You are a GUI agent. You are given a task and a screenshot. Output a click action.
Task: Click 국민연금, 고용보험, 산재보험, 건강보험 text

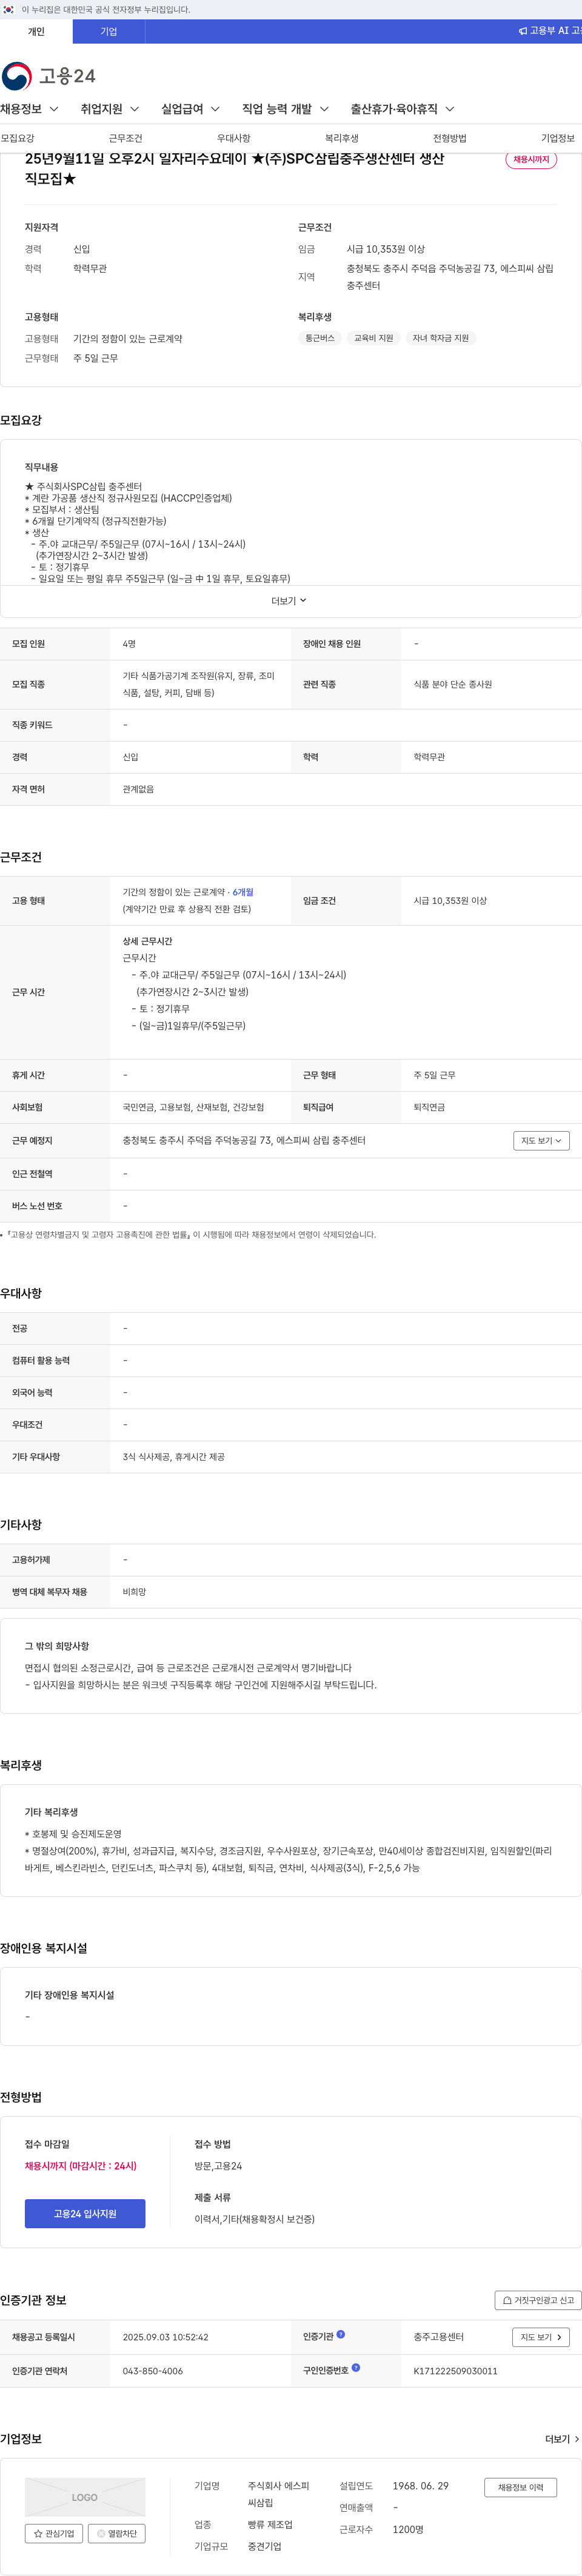pyautogui.click(x=193, y=1107)
